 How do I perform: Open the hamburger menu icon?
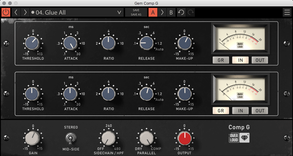[x=287, y=13]
